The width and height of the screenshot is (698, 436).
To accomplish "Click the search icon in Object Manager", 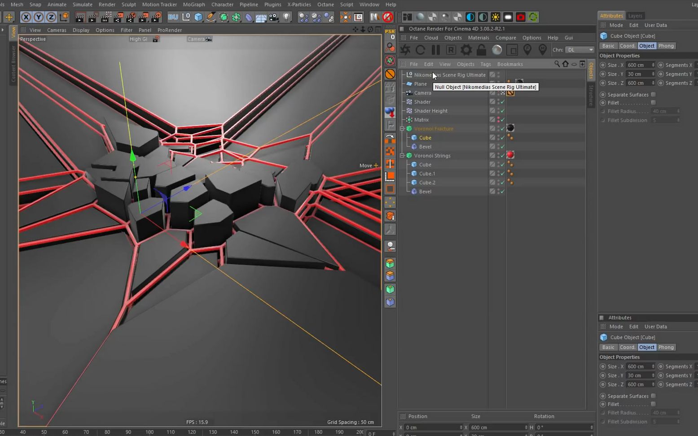I will [x=557, y=64].
